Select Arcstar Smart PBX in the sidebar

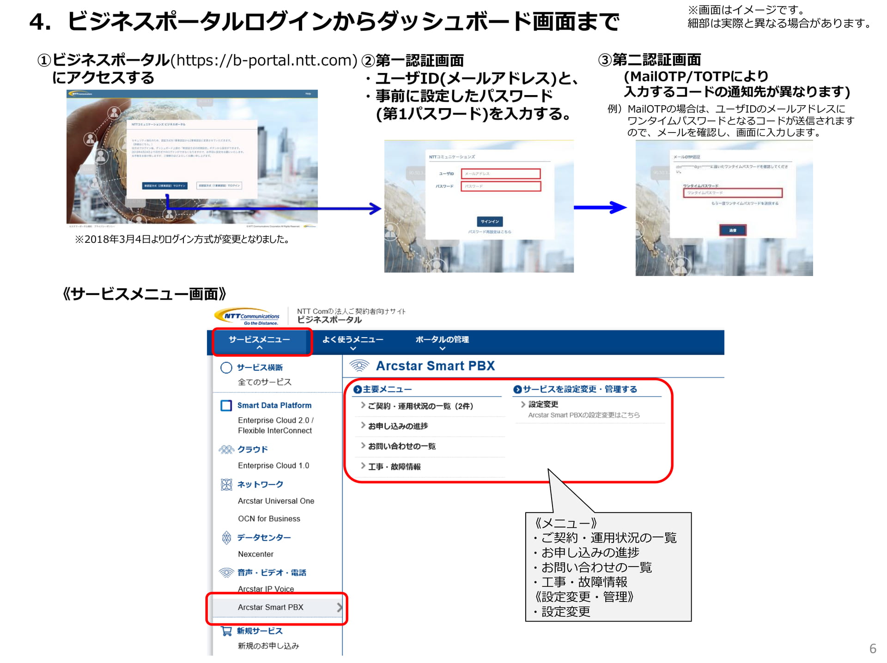click(x=277, y=607)
